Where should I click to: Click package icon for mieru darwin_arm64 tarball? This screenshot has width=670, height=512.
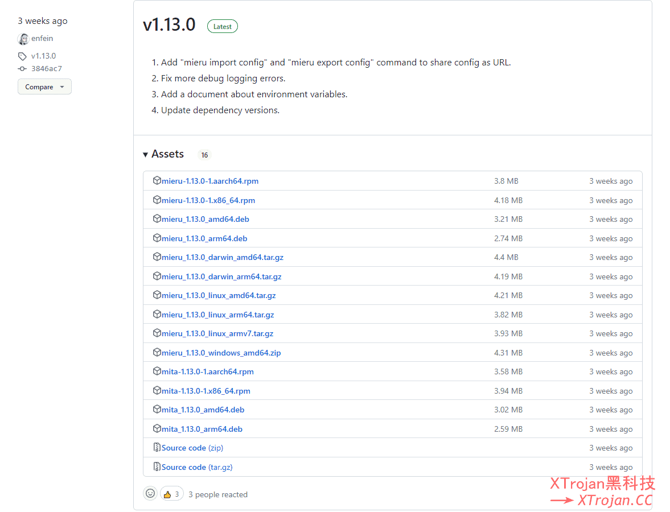click(157, 276)
